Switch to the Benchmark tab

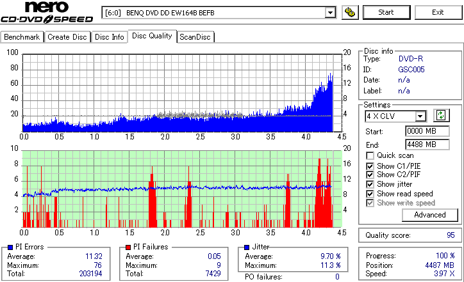[x=22, y=37]
